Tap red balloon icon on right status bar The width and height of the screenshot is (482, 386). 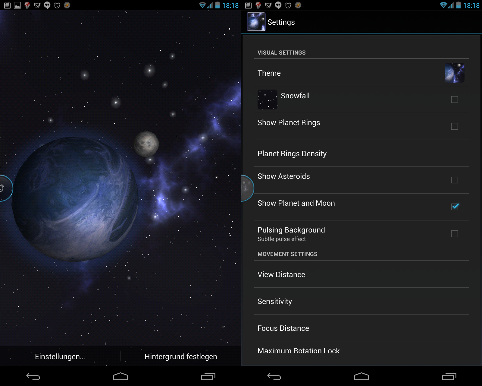[x=258, y=5]
